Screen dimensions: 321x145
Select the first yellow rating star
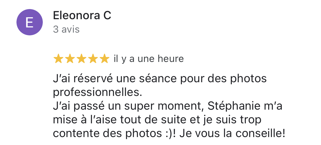pos(58,59)
